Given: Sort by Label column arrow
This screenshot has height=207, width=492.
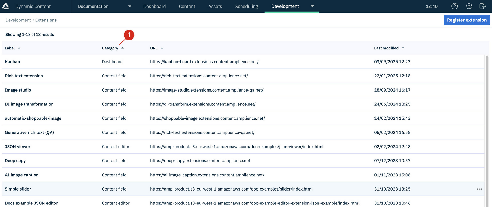Looking at the screenshot, I should [x=19, y=48].
